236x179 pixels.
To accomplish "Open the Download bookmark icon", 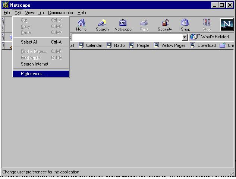I will [x=192, y=45].
